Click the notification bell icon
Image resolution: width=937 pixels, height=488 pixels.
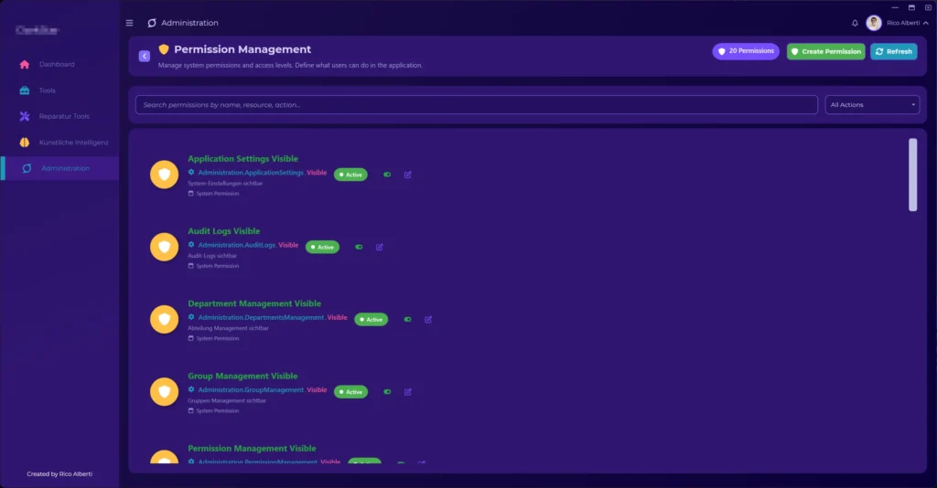[x=855, y=23]
